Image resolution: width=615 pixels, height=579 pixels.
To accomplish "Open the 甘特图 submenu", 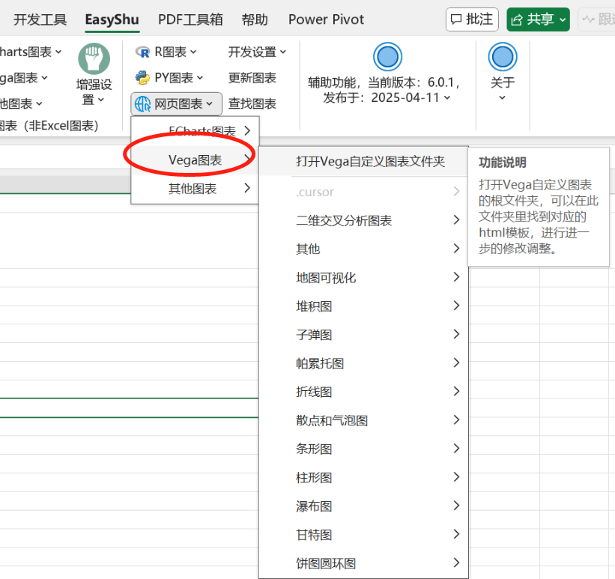I will click(x=363, y=535).
